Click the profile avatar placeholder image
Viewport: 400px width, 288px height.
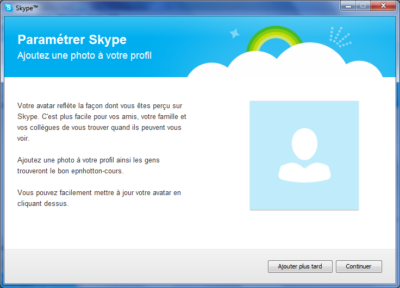(x=304, y=155)
